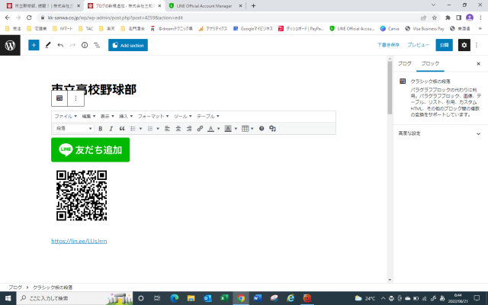Image resolution: width=488 pixels, height=305 pixels.
Task: Redo the last undone change
Action: point(72,45)
